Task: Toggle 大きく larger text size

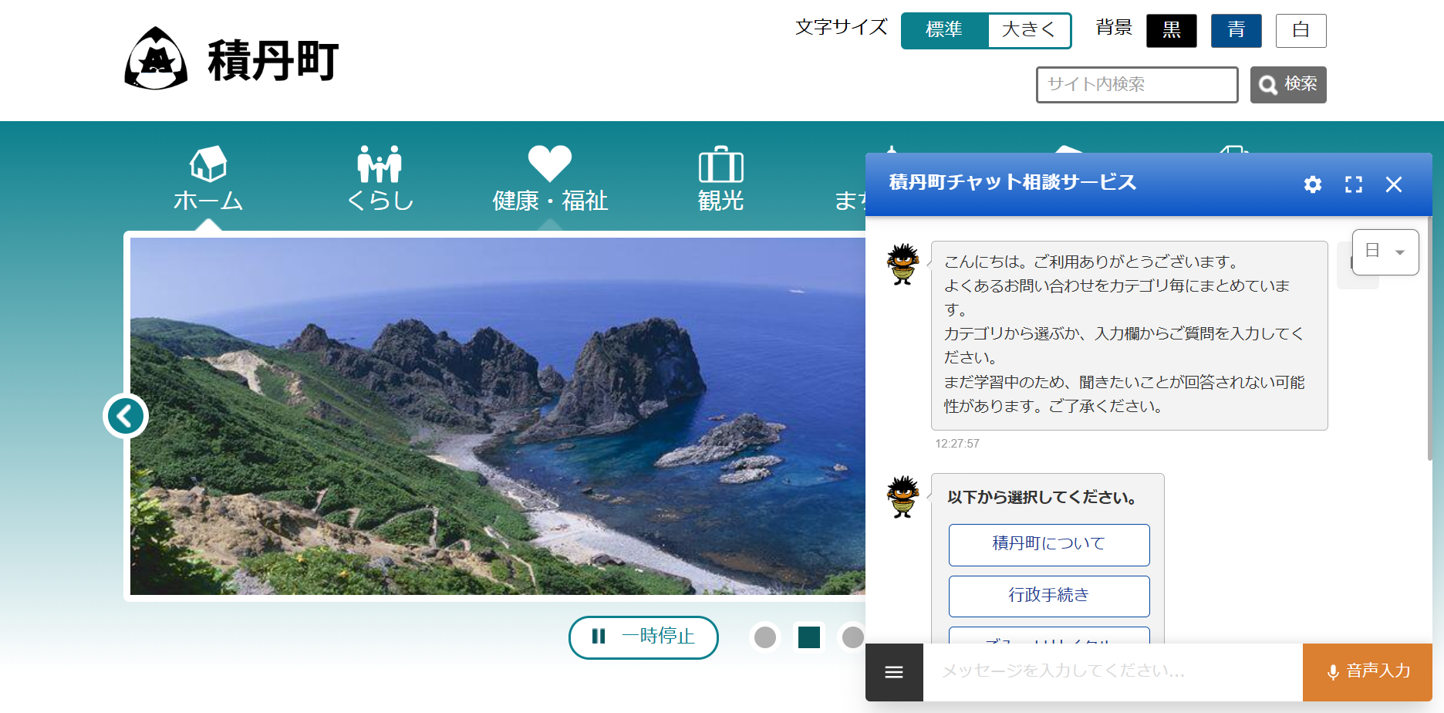Action: click(1029, 31)
